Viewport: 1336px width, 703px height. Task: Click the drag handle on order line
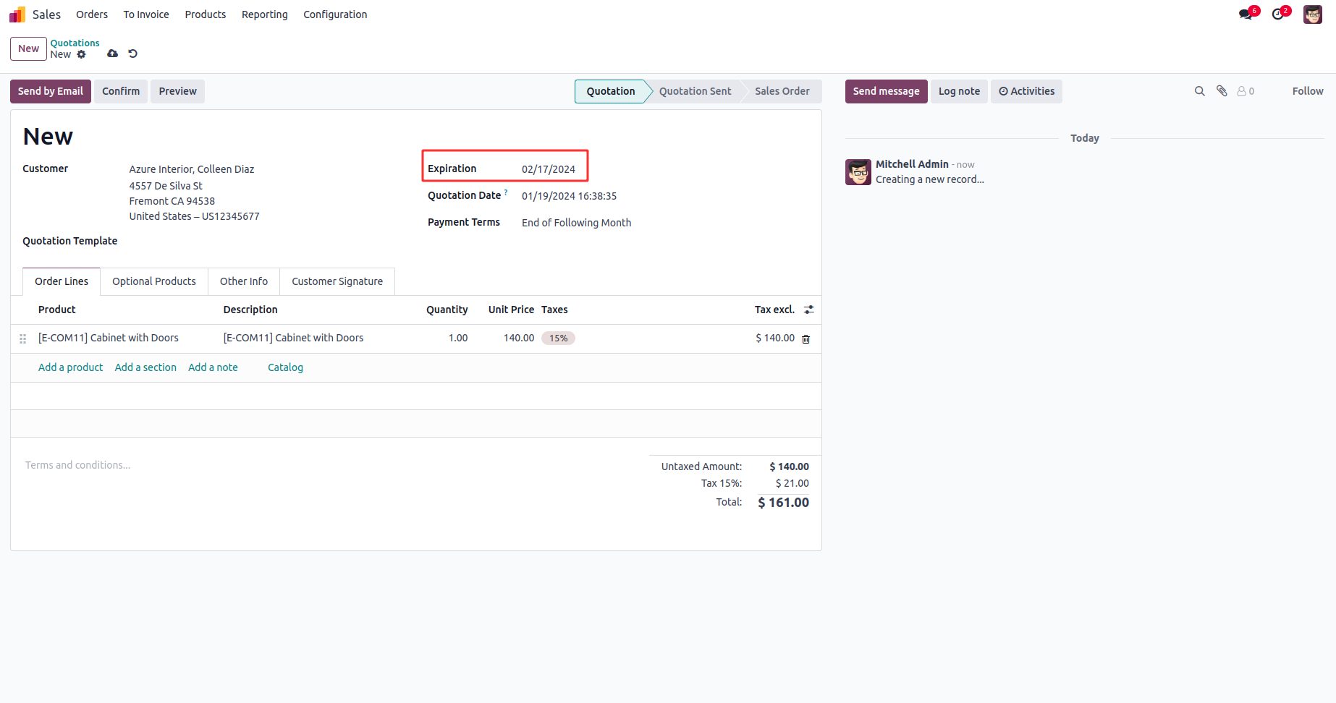pos(22,338)
